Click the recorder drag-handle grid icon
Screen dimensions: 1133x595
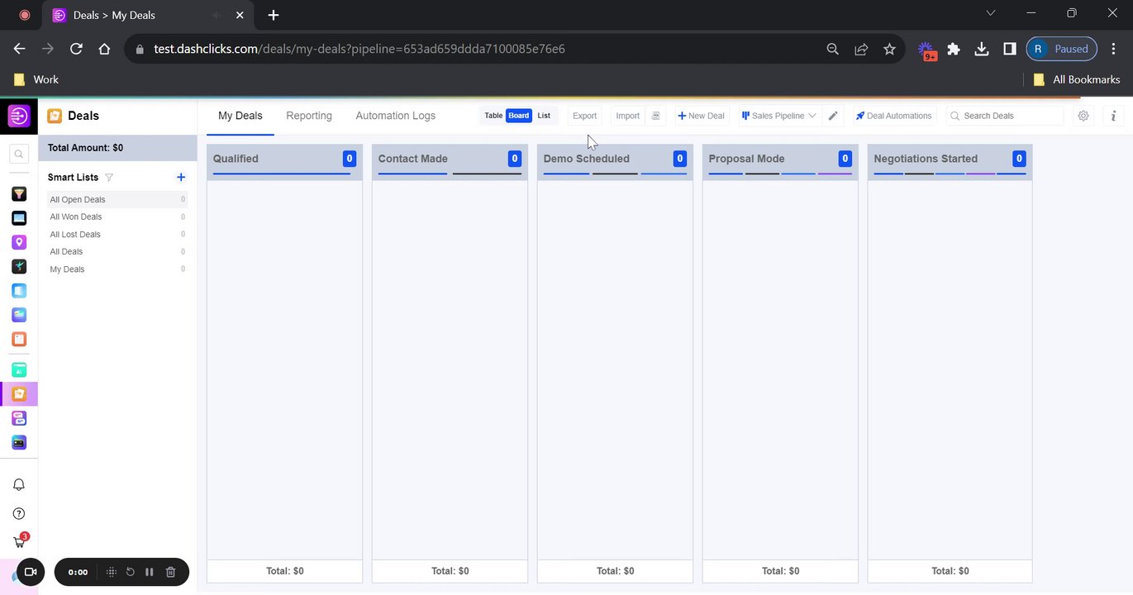111,572
